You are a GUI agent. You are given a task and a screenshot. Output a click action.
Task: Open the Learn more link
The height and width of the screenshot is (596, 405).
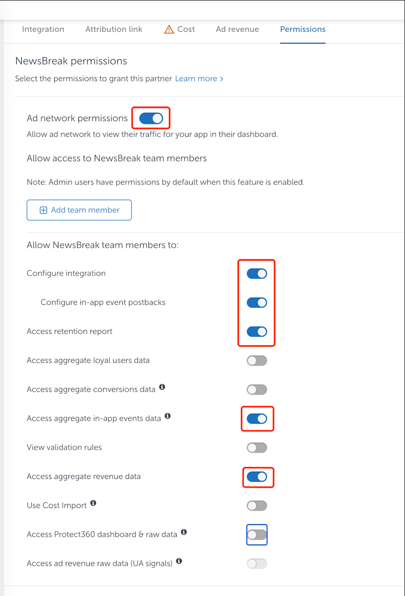pyautogui.click(x=199, y=79)
